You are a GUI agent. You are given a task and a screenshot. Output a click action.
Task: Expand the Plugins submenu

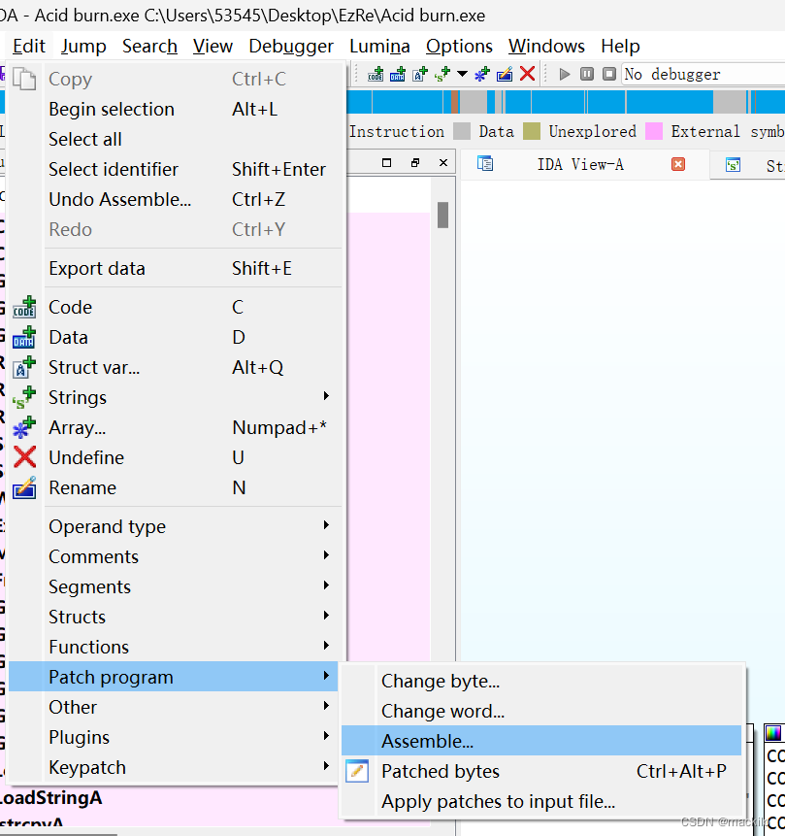pos(174,737)
